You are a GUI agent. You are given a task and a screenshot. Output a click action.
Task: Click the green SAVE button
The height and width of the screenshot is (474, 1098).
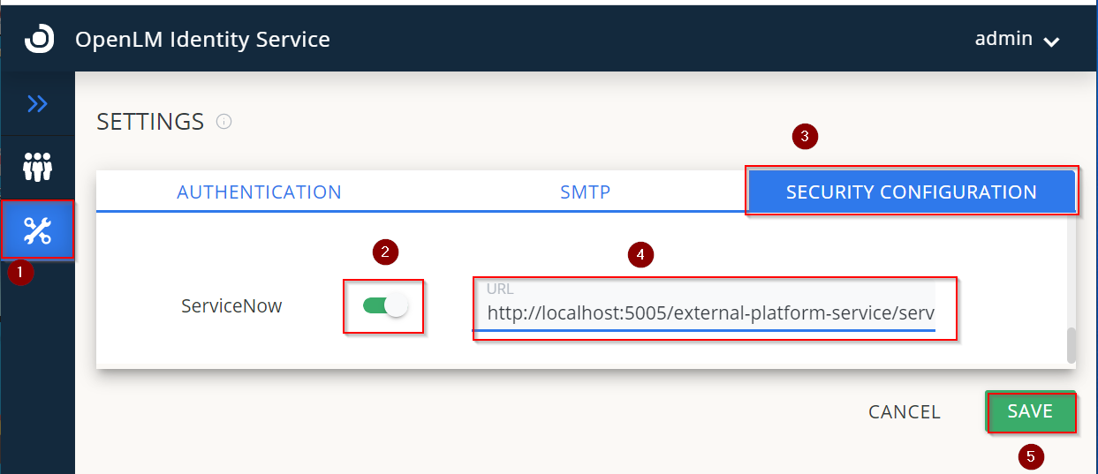1030,411
